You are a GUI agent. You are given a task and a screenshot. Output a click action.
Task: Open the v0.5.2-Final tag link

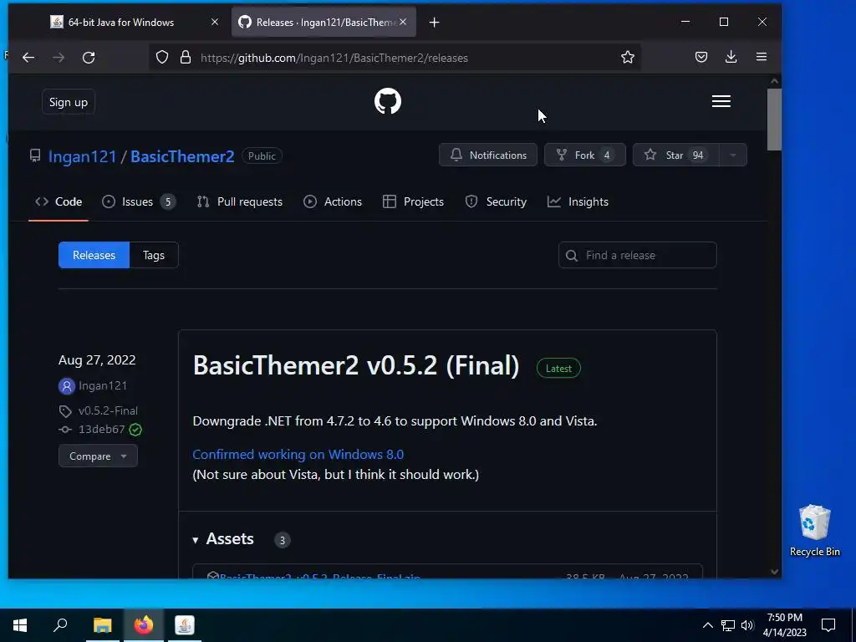click(x=108, y=410)
